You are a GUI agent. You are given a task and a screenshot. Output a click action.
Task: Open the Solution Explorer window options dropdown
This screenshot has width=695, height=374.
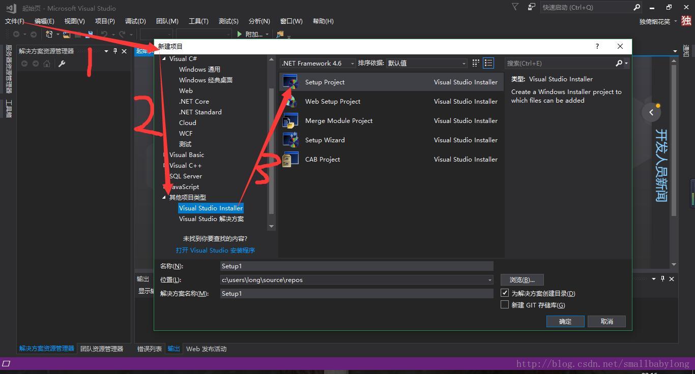point(106,51)
